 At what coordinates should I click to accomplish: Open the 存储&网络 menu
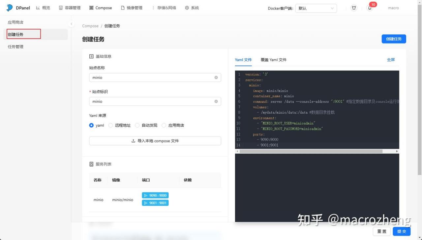pos(164,8)
